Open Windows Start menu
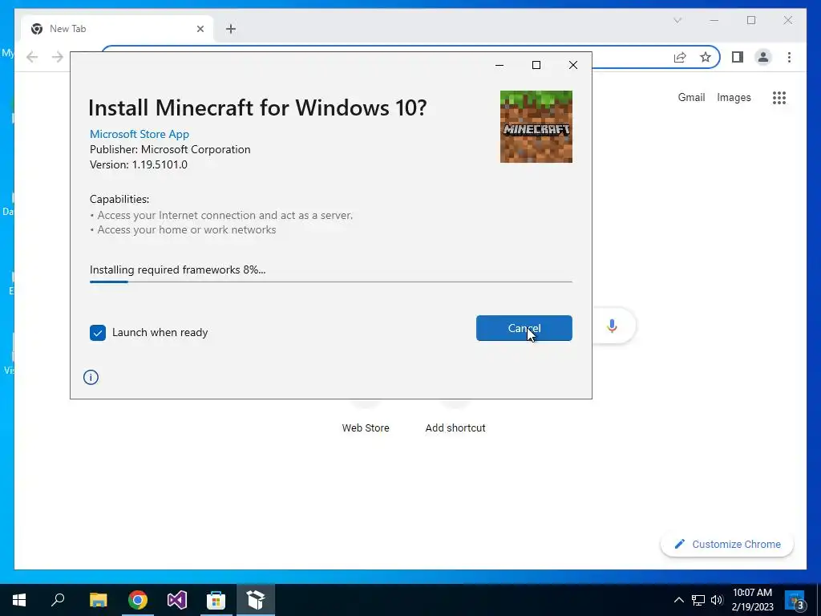Viewport: 821px width, 616px height. 19,600
